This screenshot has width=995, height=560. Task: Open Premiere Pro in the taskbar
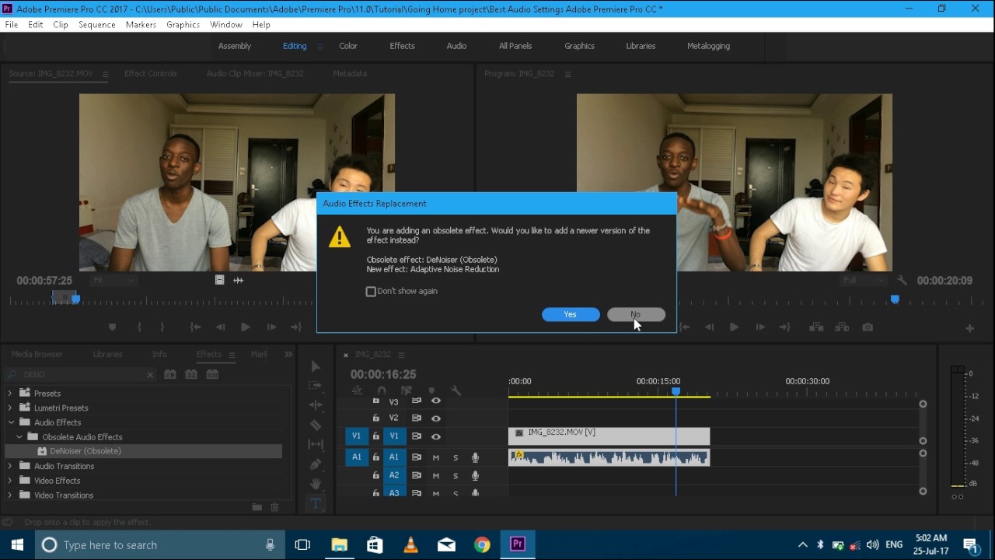pos(518,544)
